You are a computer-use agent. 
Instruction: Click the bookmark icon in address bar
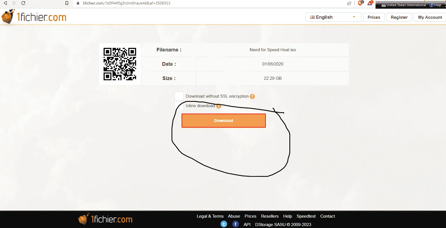point(67,3)
